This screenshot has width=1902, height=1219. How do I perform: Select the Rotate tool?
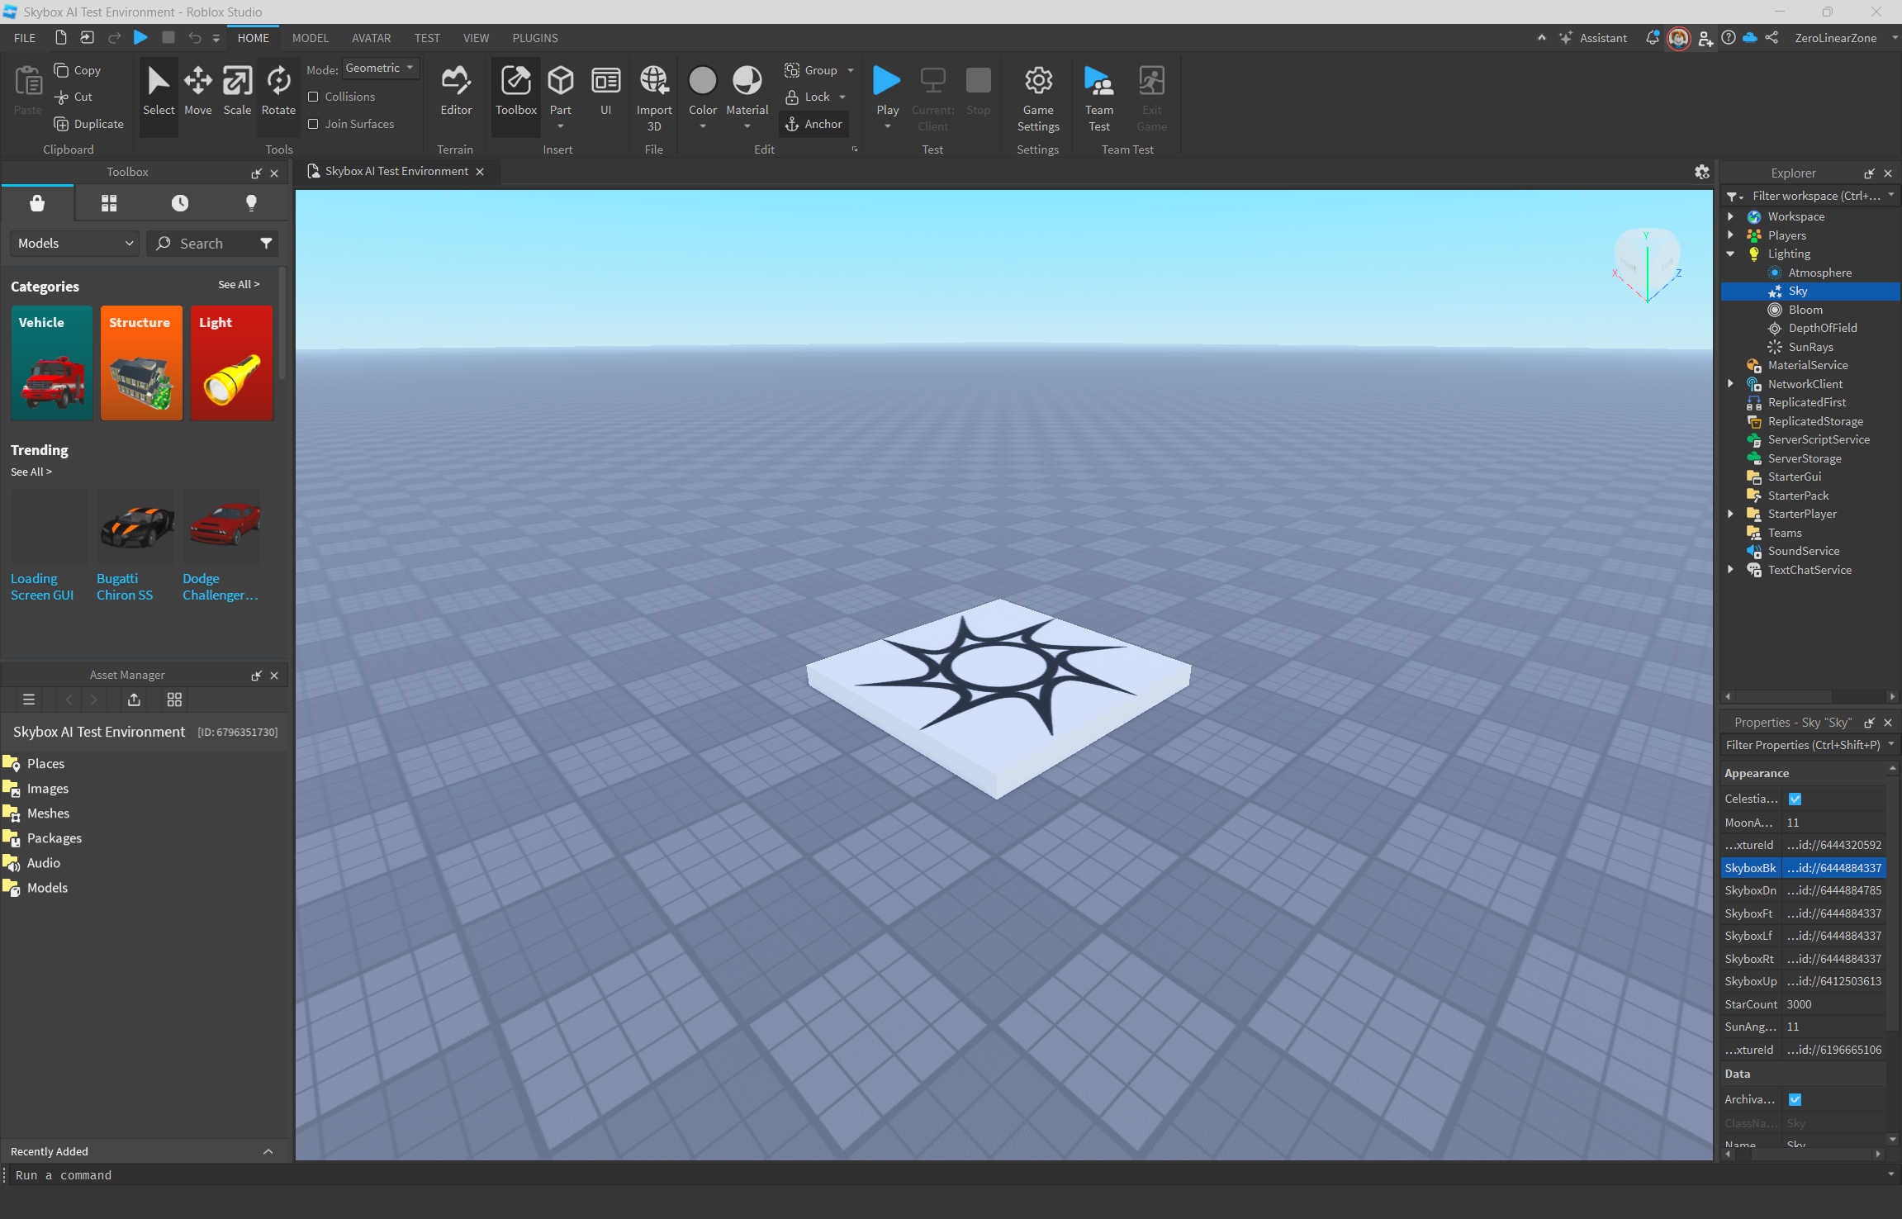278,90
